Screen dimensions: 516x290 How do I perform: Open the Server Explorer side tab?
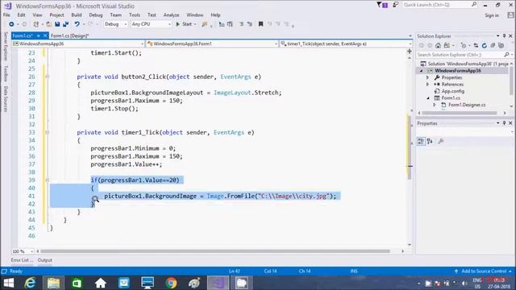pos(6,46)
